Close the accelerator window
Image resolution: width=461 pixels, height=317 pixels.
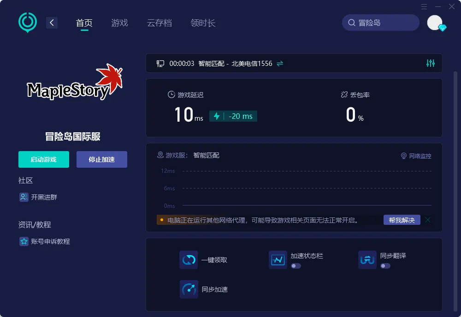(452, 6)
